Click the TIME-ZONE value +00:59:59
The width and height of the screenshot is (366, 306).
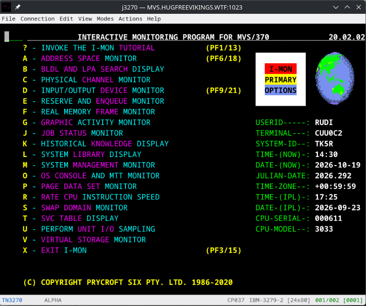335,187
